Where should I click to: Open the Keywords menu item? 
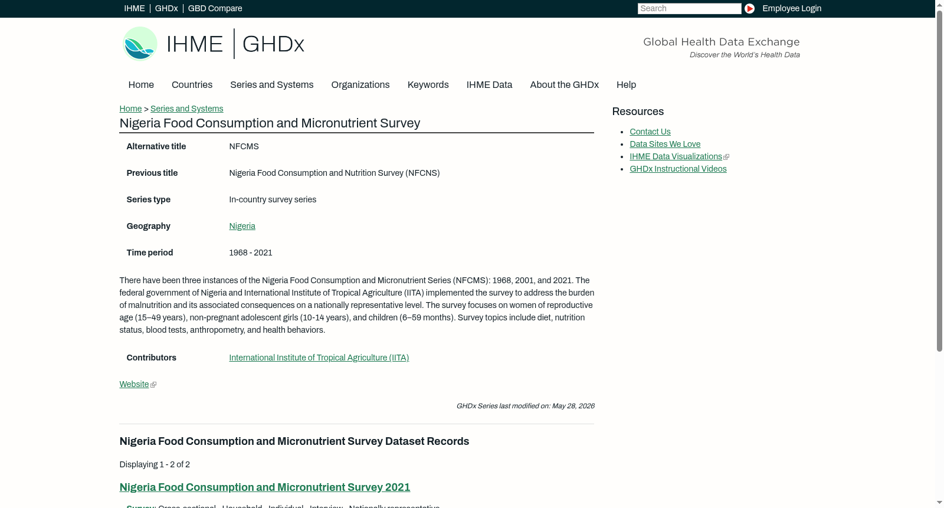click(428, 85)
